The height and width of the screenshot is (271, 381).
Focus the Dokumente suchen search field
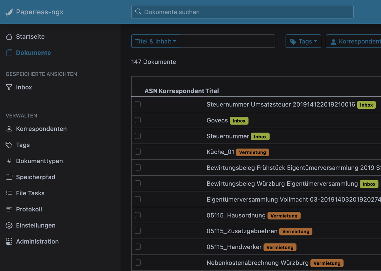coord(242,12)
